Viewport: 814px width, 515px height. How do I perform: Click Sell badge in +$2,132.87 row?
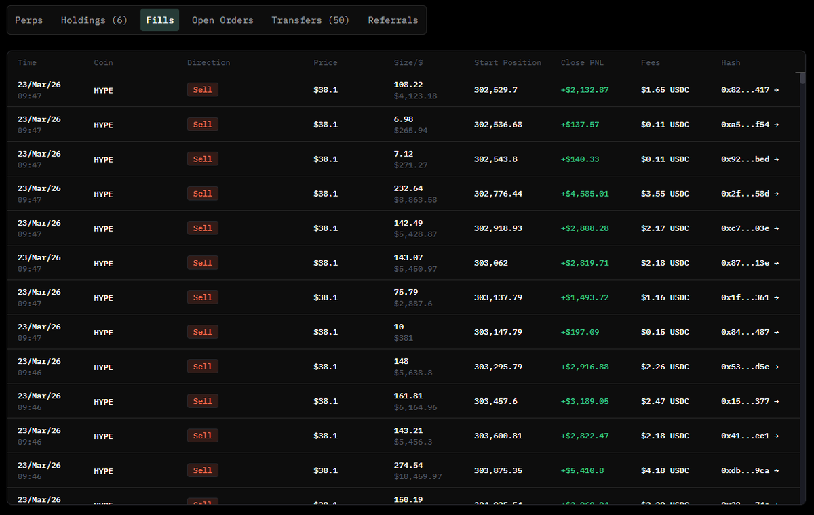tap(203, 89)
